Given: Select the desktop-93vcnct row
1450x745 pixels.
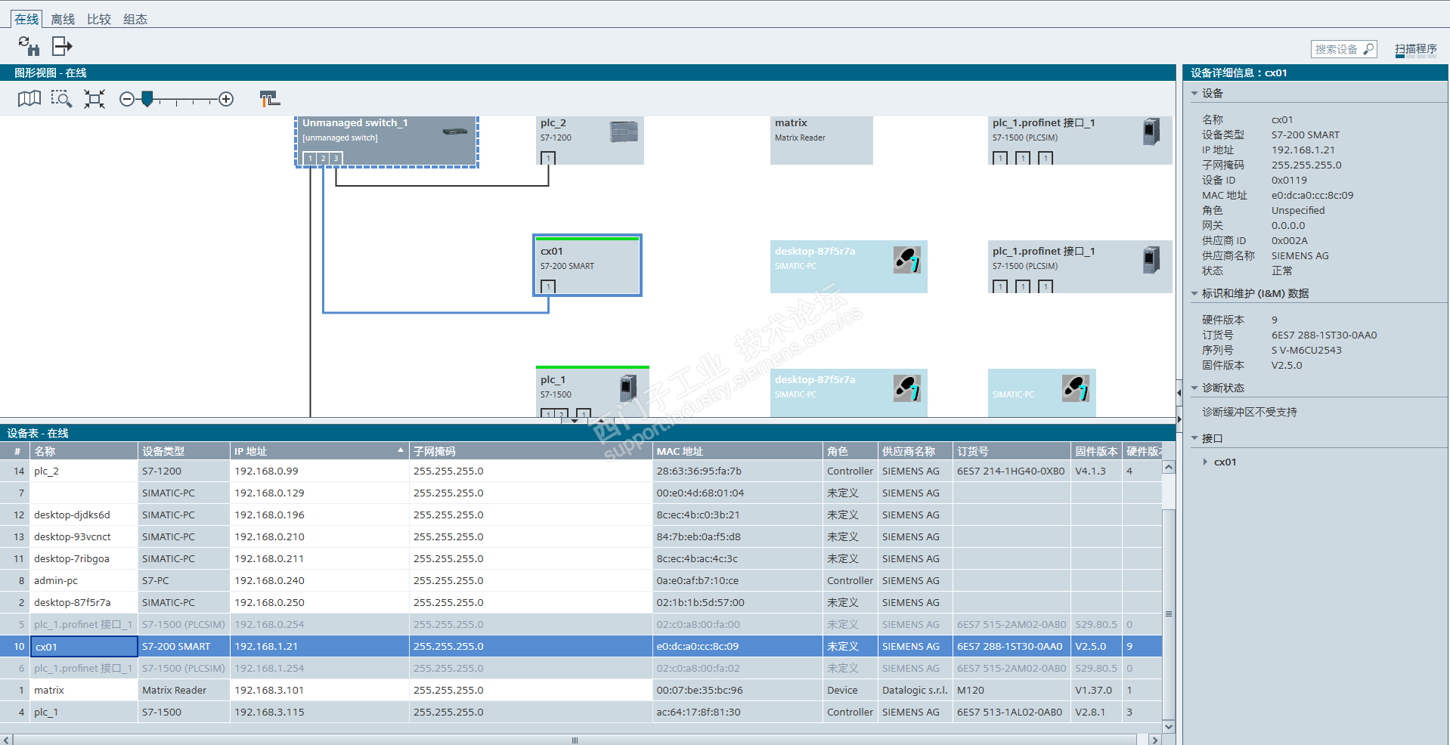Looking at the screenshot, I should point(581,536).
